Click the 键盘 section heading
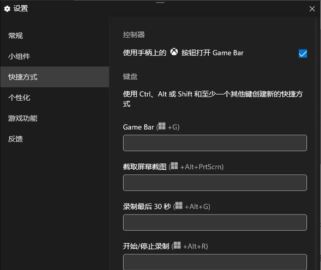Image resolution: width=321 pixels, height=270 pixels. [x=130, y=77]
